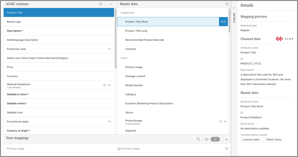Select the Product Title column

[59, 13]
